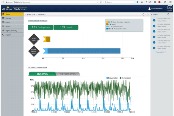Follow the View details link
This screenshot has width=174, height=116.
click(x=161, y=52)
